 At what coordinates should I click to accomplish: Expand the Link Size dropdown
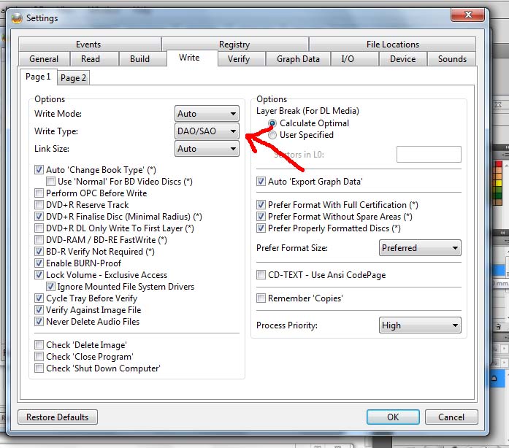(207, 149)
